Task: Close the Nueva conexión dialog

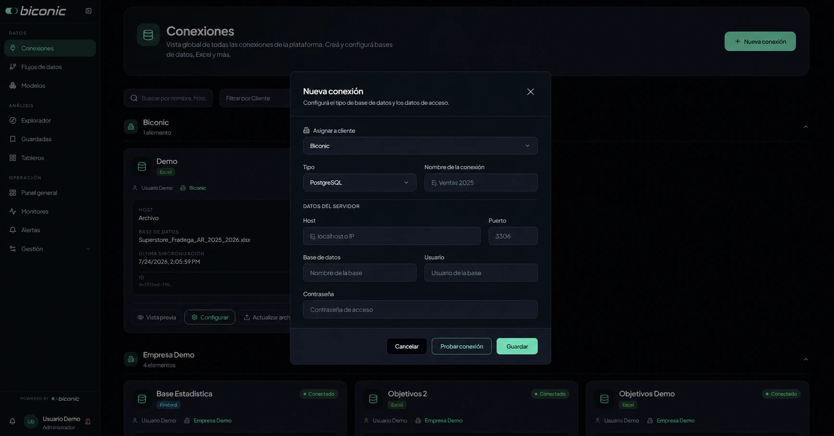Action: 530,92
